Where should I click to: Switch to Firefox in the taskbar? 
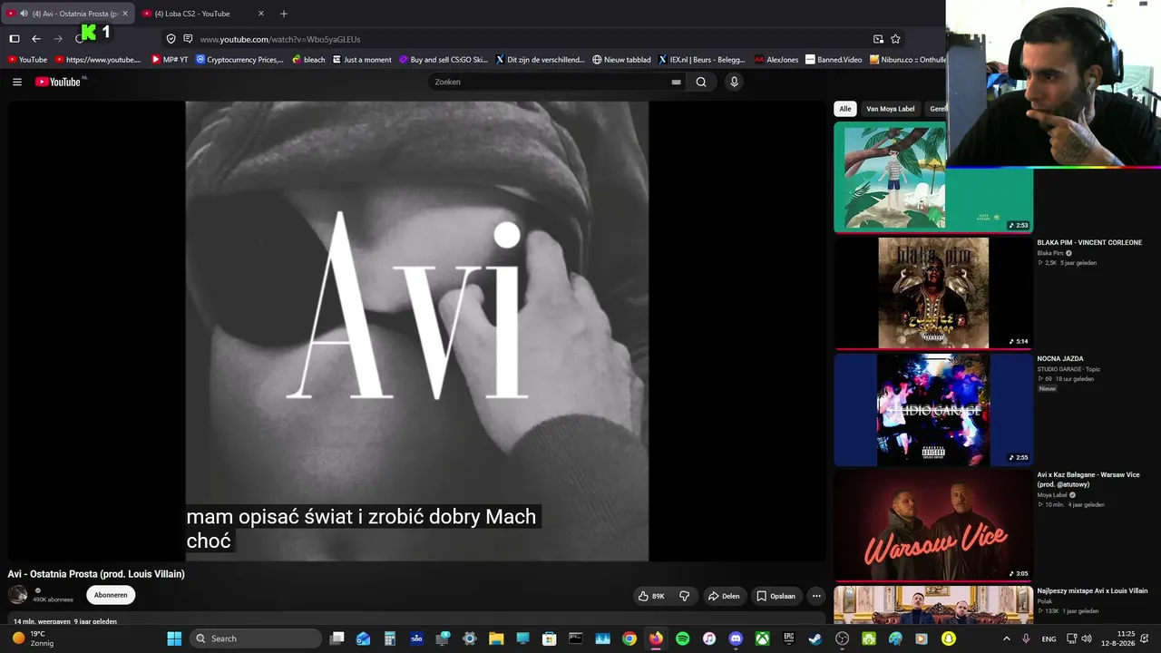tap(656, 638)
